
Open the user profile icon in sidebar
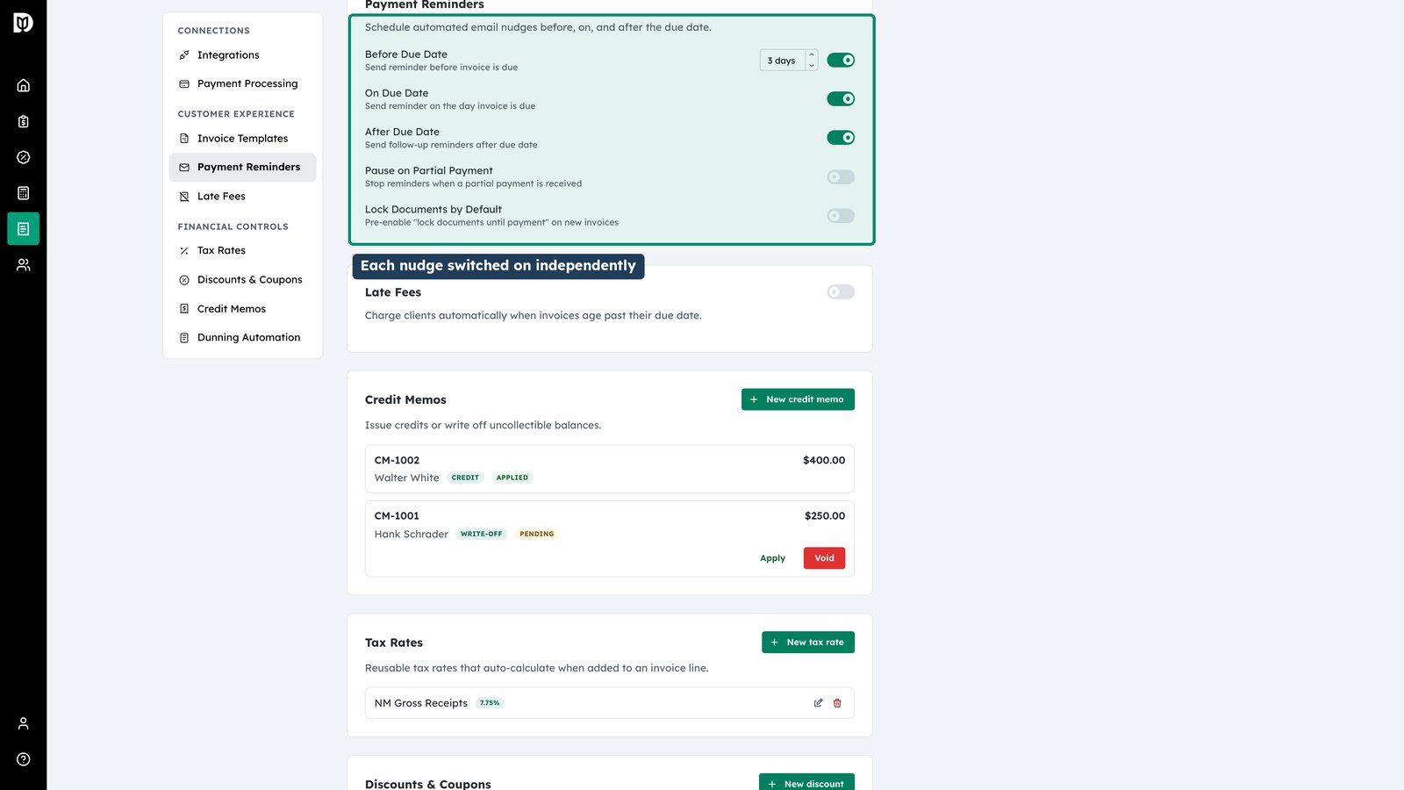[24, 723]
